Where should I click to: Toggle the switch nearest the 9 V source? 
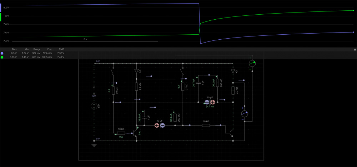point(113,71)
